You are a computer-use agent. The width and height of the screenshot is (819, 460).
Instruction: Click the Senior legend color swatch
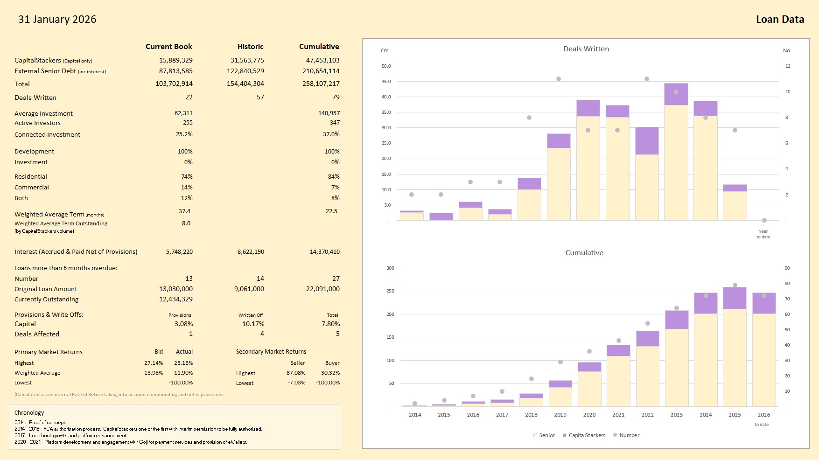[x=535, y=435]
